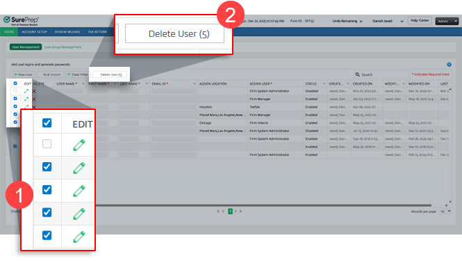The image size is (462, 261).
Task: Select page 1 in pagination
Action: [x=231, y=211]
